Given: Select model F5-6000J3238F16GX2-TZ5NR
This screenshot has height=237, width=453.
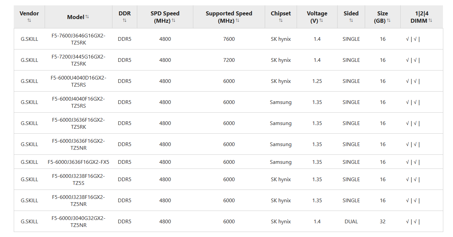Looking at the screenshot, I should pyautogui.click(x=79, y=200).
